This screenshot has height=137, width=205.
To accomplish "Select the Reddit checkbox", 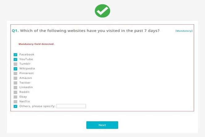I will [x=15, y=92].
